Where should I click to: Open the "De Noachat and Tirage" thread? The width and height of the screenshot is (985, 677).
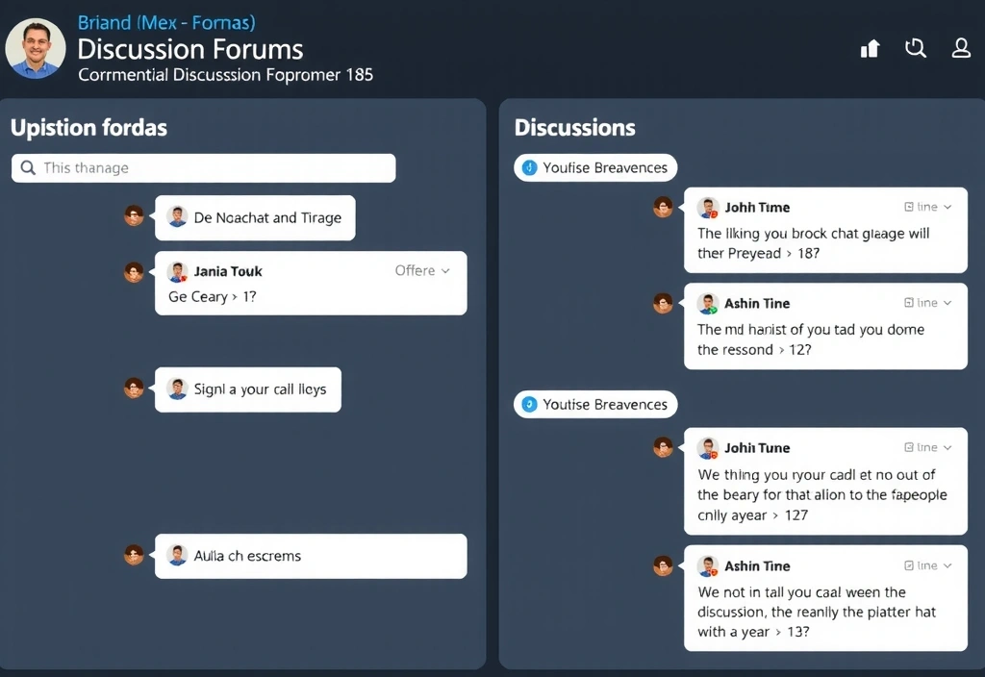(x=267, y=217)
